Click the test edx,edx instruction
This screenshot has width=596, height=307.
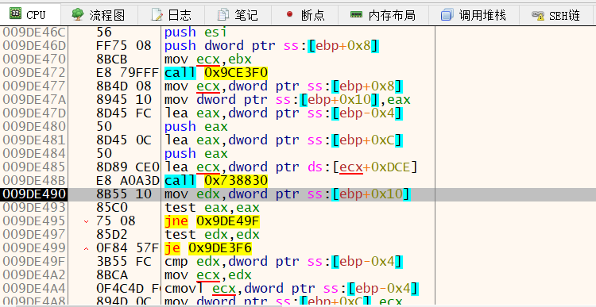tap(211, 235)
